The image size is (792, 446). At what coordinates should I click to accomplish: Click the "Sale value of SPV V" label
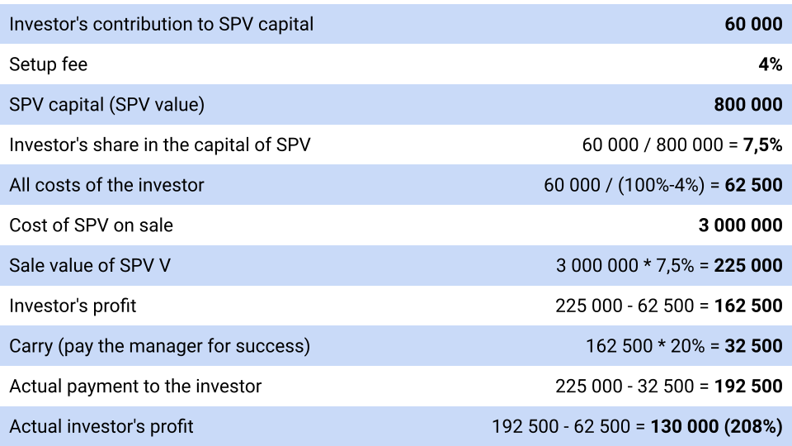point(90,266)
